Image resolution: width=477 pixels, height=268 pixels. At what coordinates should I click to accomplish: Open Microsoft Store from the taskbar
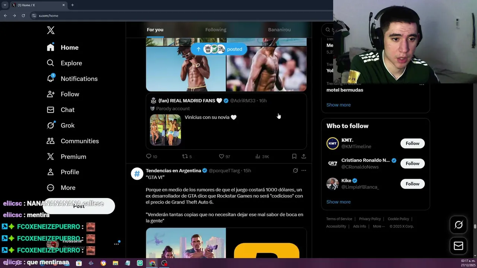click(79, 263)
